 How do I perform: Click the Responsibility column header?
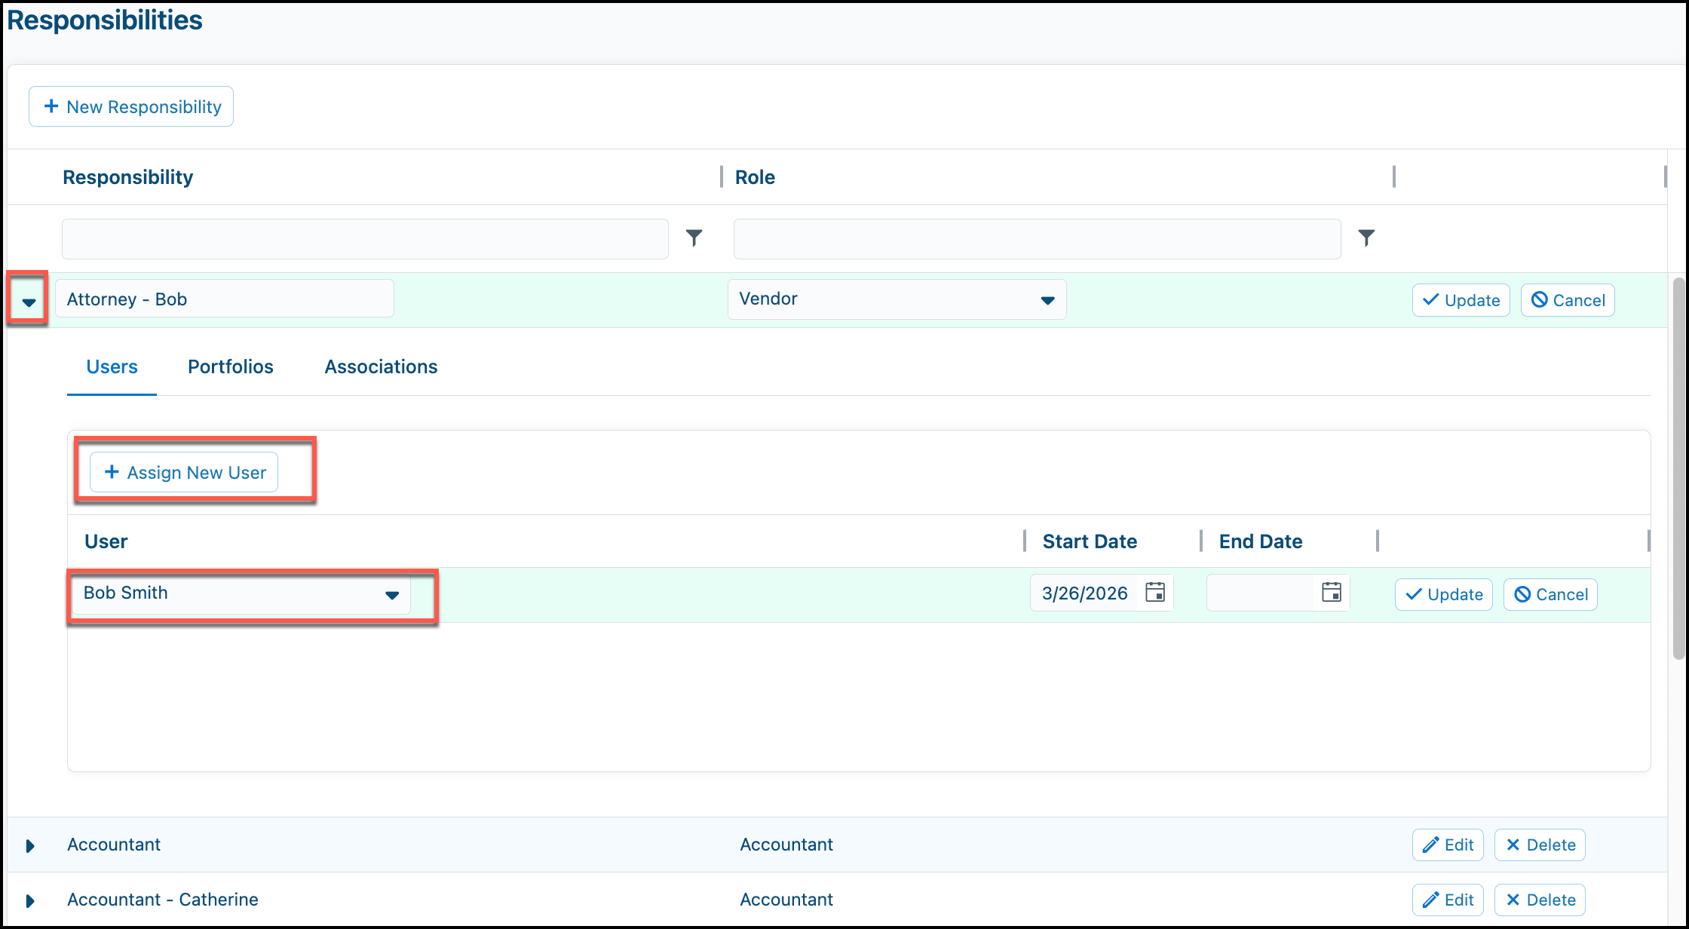[127, 177]
